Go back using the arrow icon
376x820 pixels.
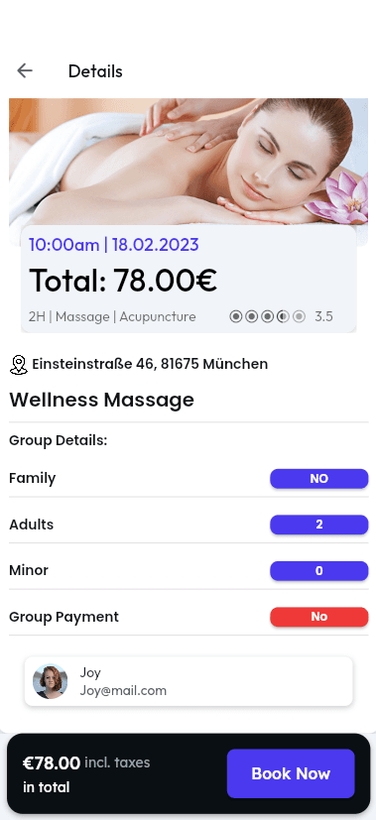[x=25, y=70]
